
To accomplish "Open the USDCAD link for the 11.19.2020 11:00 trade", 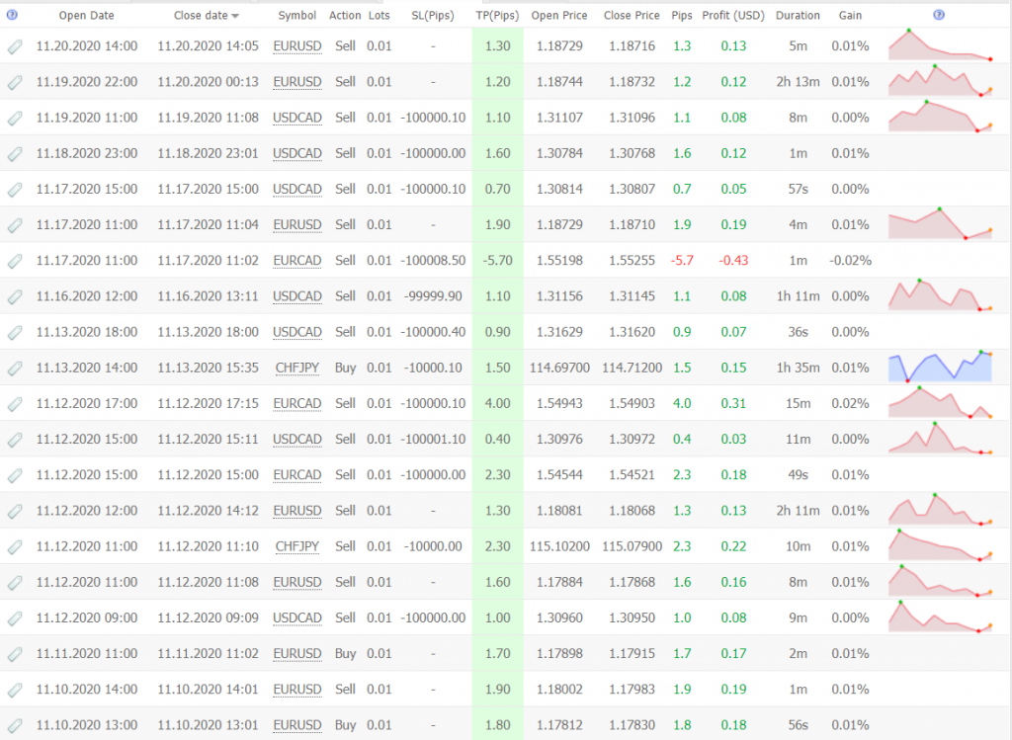I will coord(296,118).
